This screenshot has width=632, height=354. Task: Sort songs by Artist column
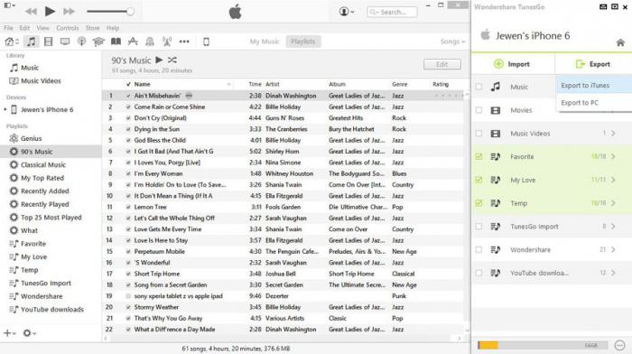click(x=273, y=84)
